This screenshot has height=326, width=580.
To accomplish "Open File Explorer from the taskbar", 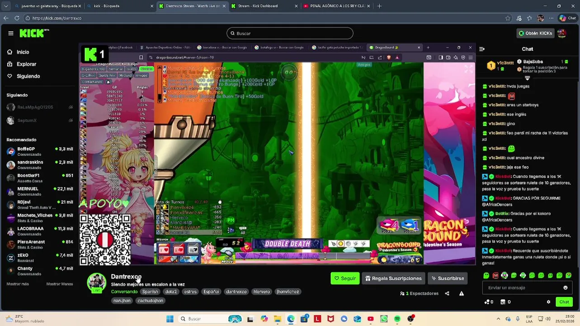I will [278, 319].
